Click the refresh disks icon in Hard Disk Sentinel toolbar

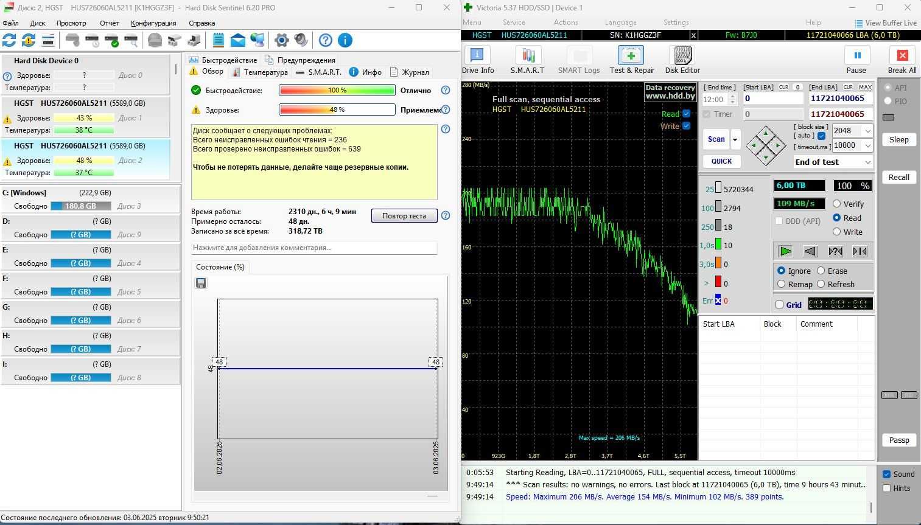[x=9, y=40]
